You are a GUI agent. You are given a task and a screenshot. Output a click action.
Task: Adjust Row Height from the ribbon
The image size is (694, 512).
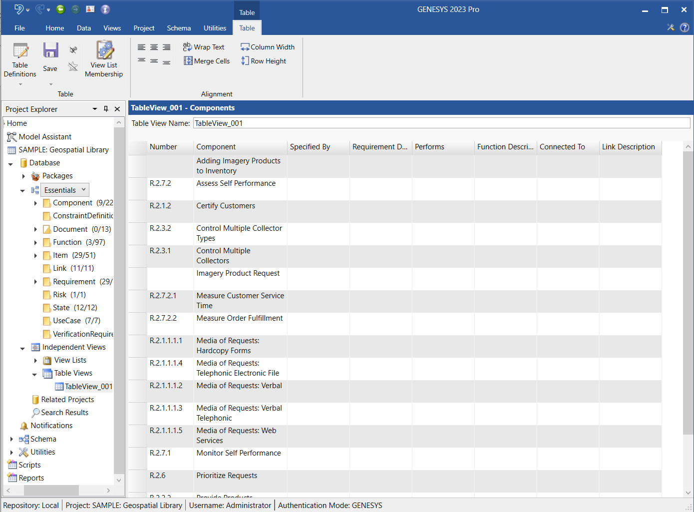(264, 61)
